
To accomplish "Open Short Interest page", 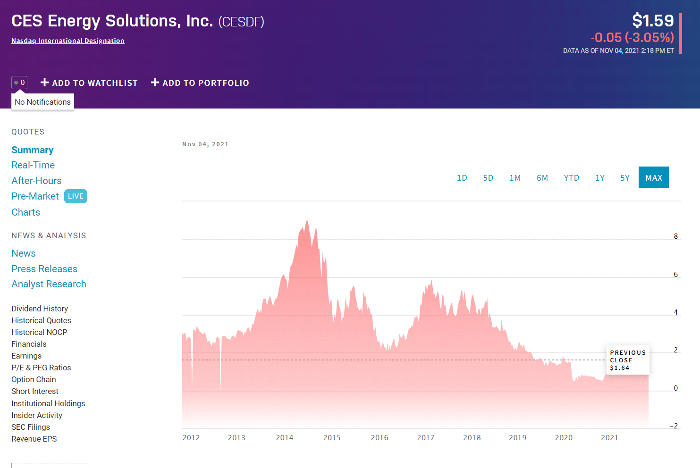I will tap(35, 391).
